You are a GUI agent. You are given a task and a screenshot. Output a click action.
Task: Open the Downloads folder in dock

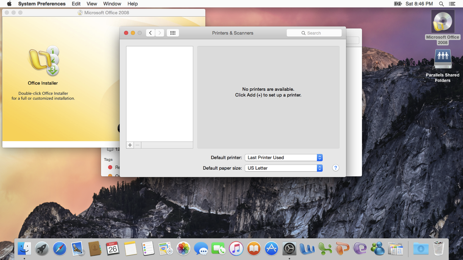pos(421,248)
